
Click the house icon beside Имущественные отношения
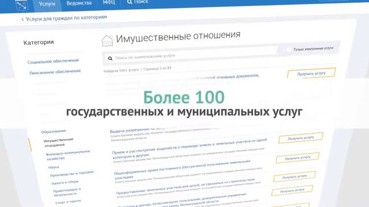pyautogui.click(x=107, y=40)
